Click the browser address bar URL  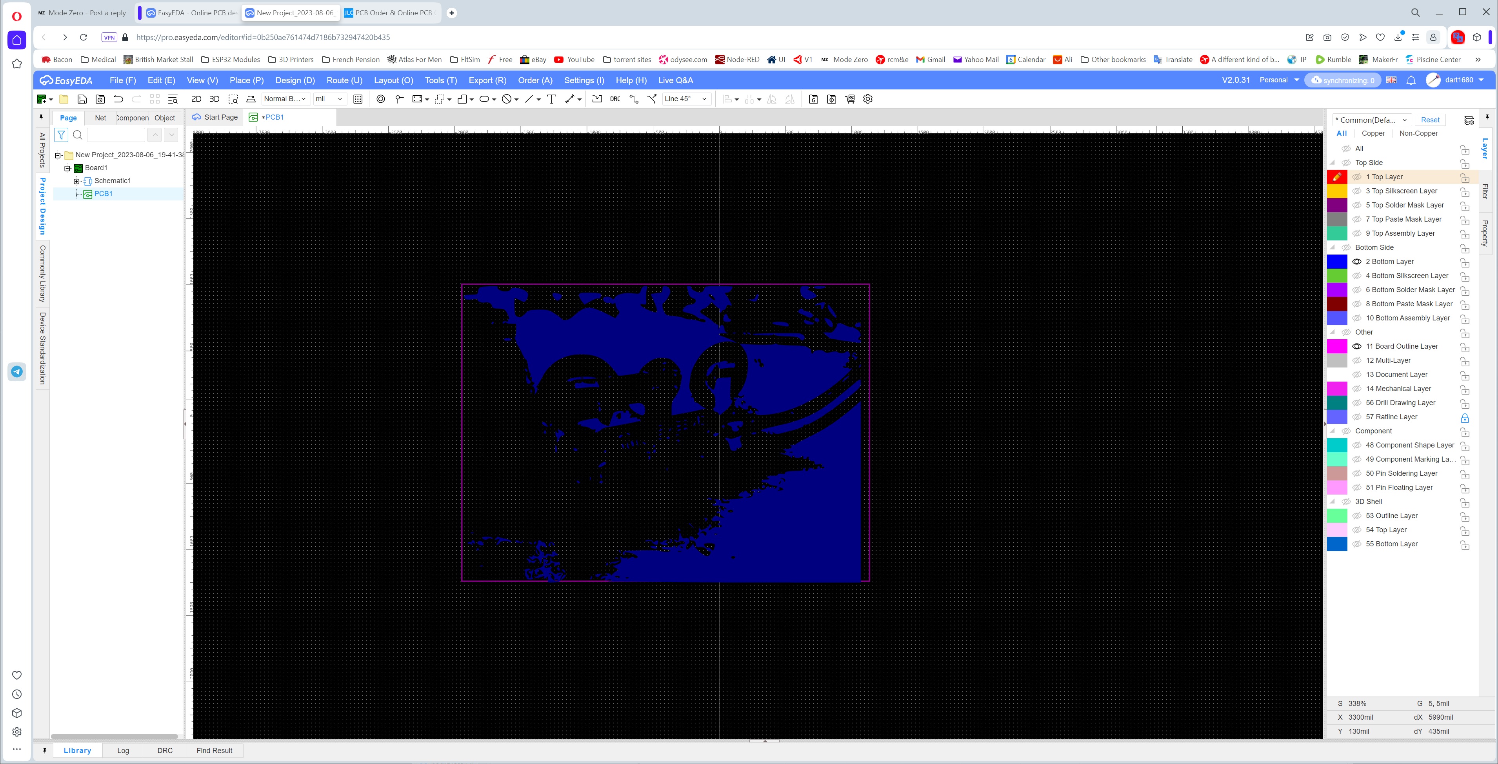tap(263, 37)
